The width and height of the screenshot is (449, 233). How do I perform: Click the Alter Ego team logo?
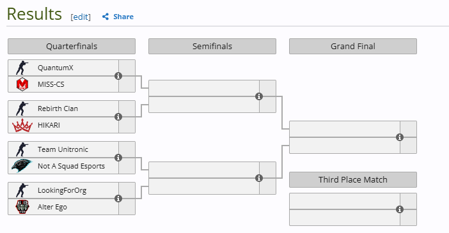coord(22,207)
